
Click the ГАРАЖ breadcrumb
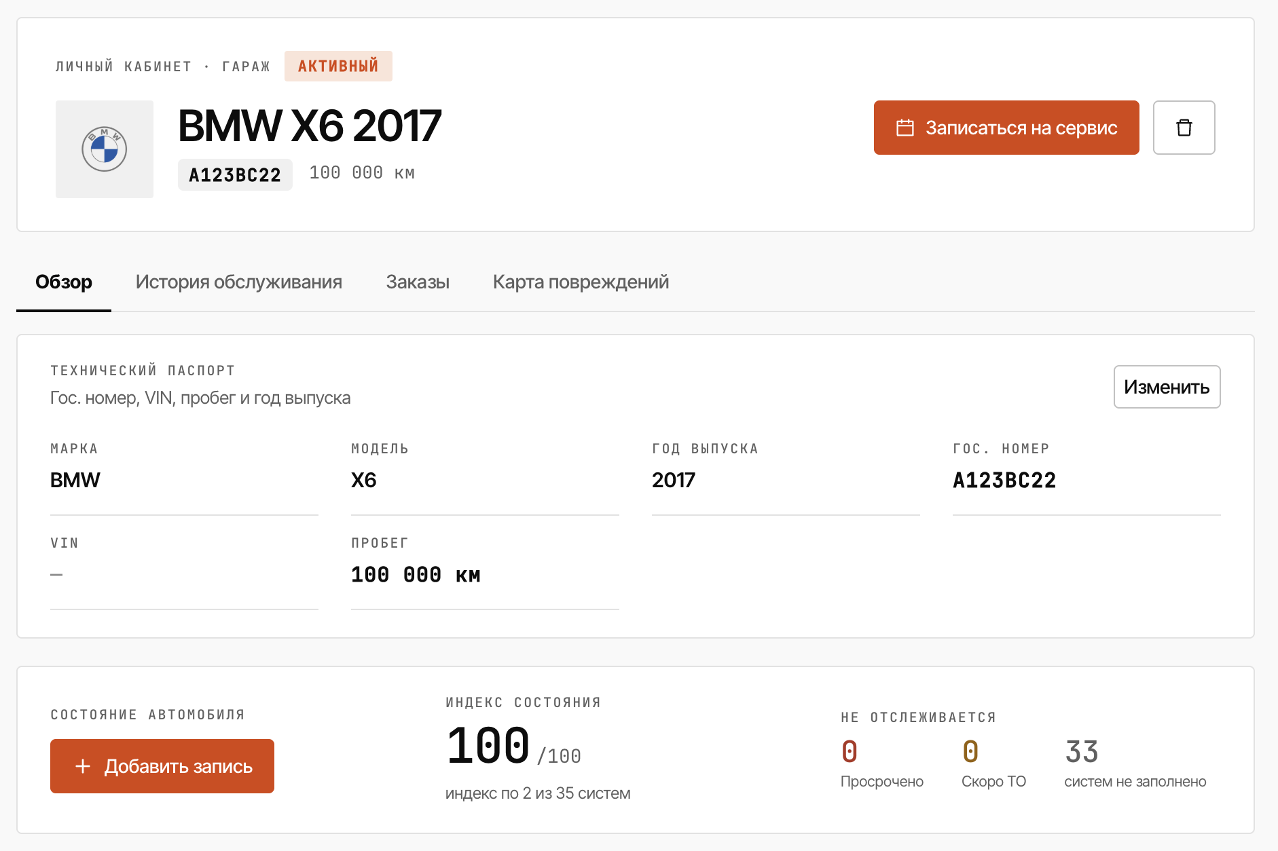pyautogui.click(x=246, y=67)
